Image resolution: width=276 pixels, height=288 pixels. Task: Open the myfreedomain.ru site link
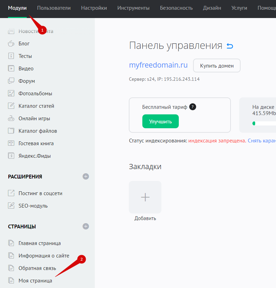158,65
